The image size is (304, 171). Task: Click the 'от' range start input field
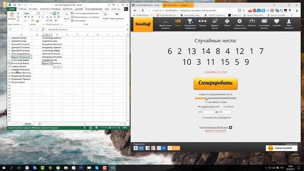(208, 112)
